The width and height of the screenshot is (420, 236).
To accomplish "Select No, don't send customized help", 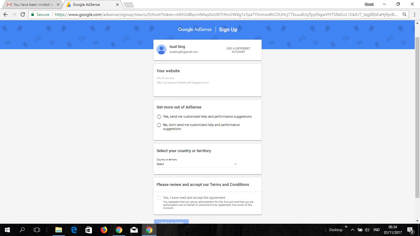I will (x=159, y=125).
